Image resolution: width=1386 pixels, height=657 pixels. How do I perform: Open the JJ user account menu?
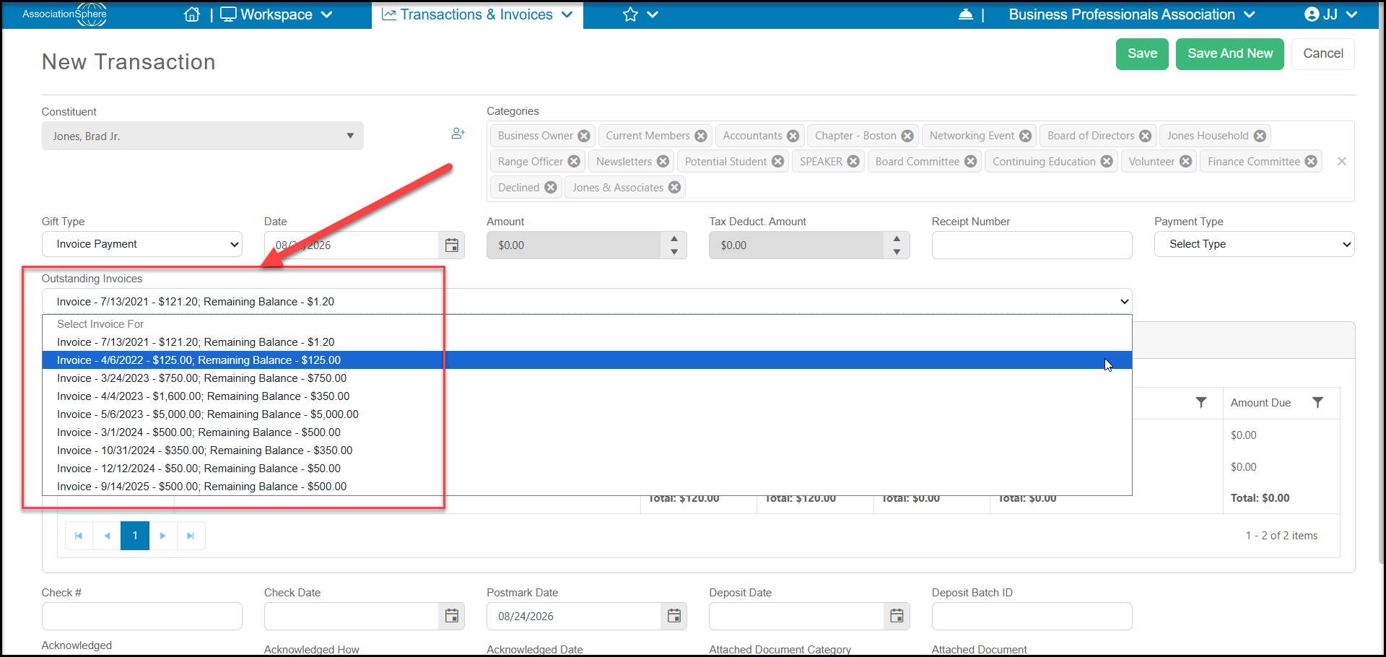tap(1331, 14)
